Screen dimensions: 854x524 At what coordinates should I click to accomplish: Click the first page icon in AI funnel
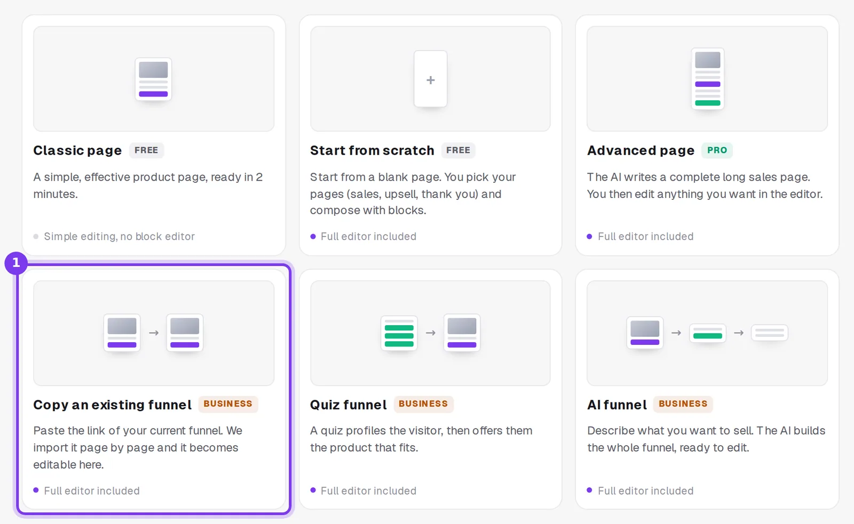point(645,333)
